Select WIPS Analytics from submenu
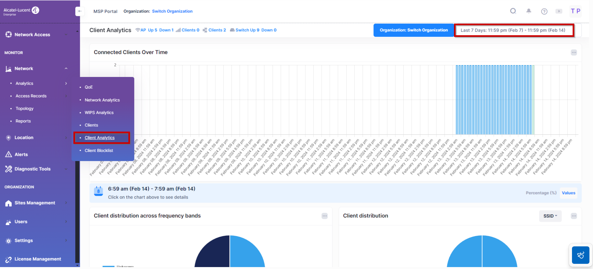Image resolution: width=593 pixels, height=269 pixels. pyautogui.click(x=99, y=113)
